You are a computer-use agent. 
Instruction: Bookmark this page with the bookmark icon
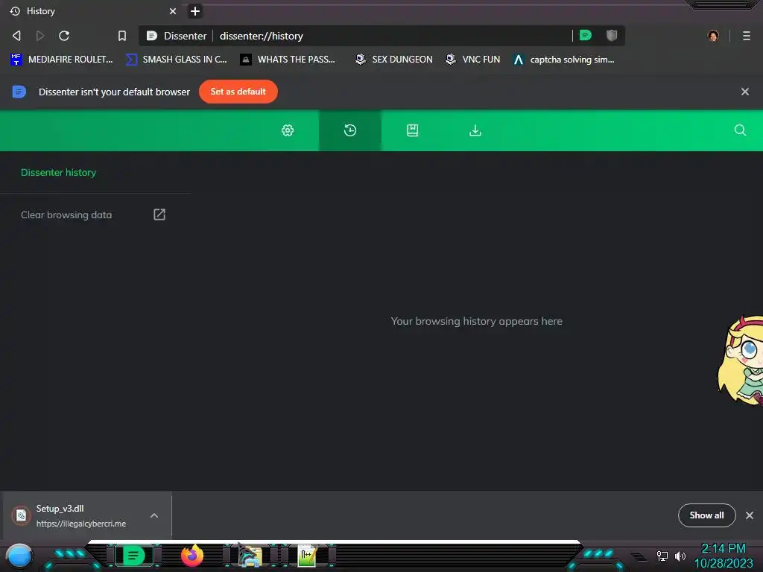122,36
